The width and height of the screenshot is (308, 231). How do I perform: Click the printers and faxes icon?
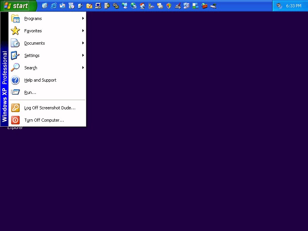click(x=160, y=6)
